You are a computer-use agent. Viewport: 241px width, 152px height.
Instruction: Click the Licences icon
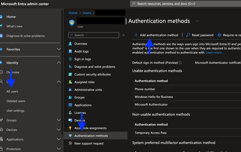click(x=70, y=113)
